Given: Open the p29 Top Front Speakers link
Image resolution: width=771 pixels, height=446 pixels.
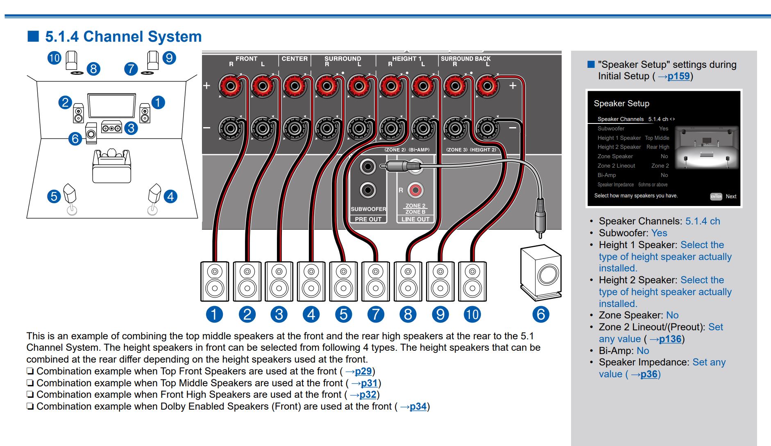Looking at the screenshot, I should [x=363, y=371].
